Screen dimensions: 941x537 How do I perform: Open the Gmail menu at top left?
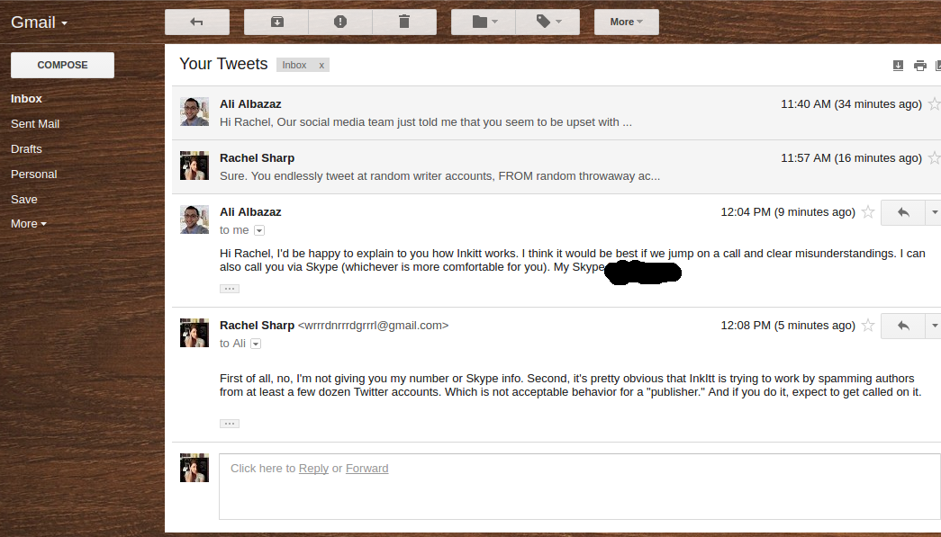pyautogui.click(x=39, y=22)
